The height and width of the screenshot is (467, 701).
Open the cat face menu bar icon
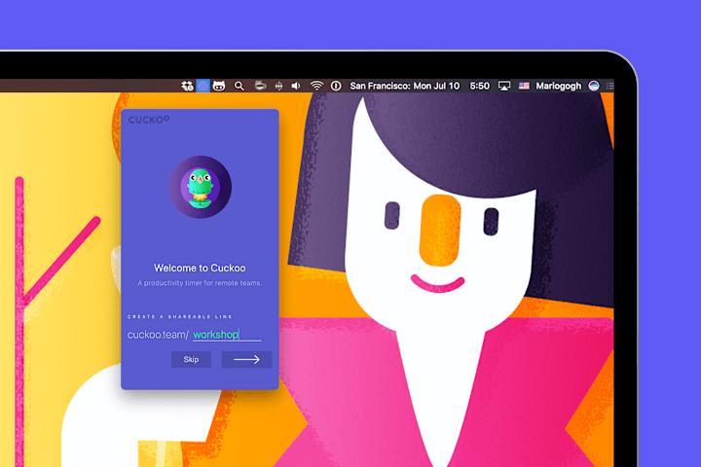point(219,86)
